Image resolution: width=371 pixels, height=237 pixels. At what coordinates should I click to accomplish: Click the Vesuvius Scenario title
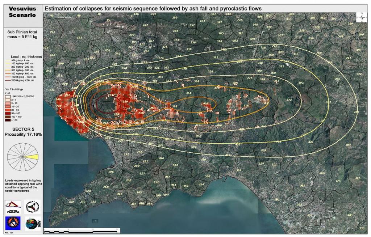(21, 13)
